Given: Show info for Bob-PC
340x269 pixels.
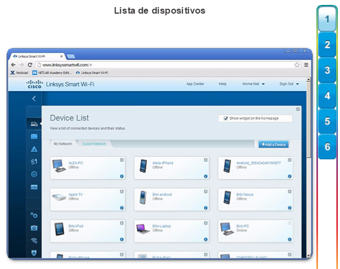Looking at the screenshot, I should (x=290, y=240).
